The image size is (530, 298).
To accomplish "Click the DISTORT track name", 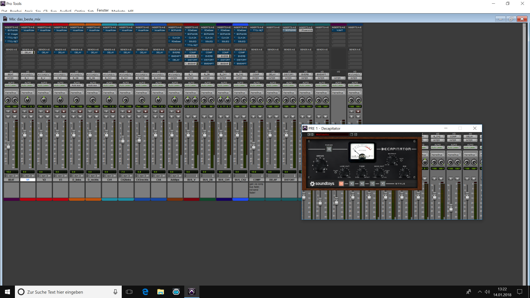I will click(x=289, y=180).
